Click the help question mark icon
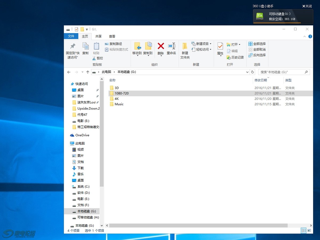320x240 pixels. click(310, 37)
